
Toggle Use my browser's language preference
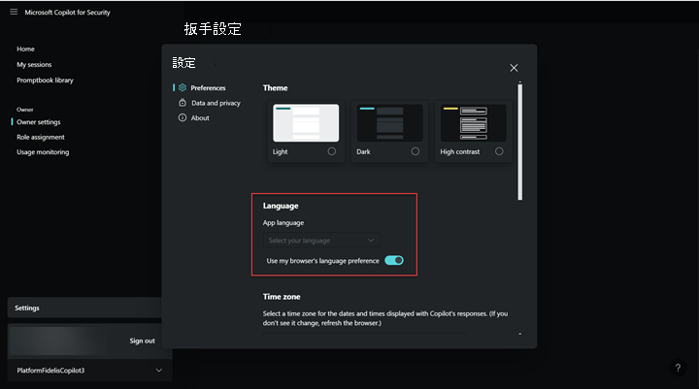pos(394,260)
